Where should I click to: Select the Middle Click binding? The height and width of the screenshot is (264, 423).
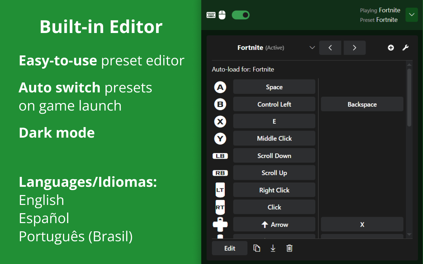274,139
